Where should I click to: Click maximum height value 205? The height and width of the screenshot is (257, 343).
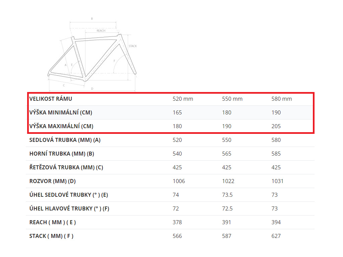pyautogui.click(x=276, y=126)
